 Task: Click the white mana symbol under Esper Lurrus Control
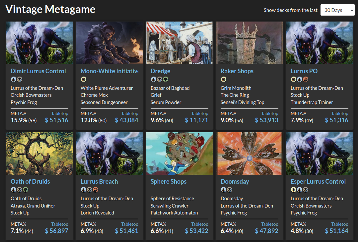tap(293, 190)
